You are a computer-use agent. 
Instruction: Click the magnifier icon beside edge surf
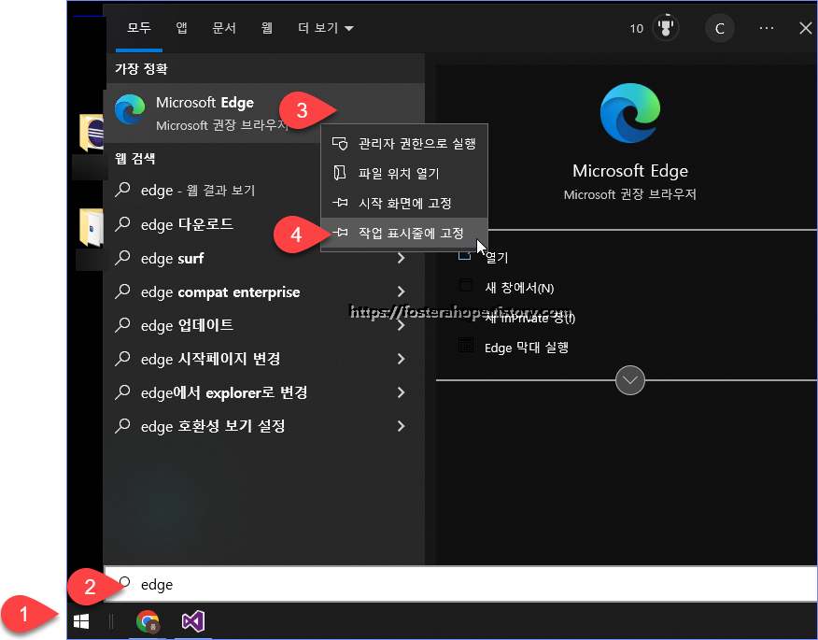click(x=122, y=257)
